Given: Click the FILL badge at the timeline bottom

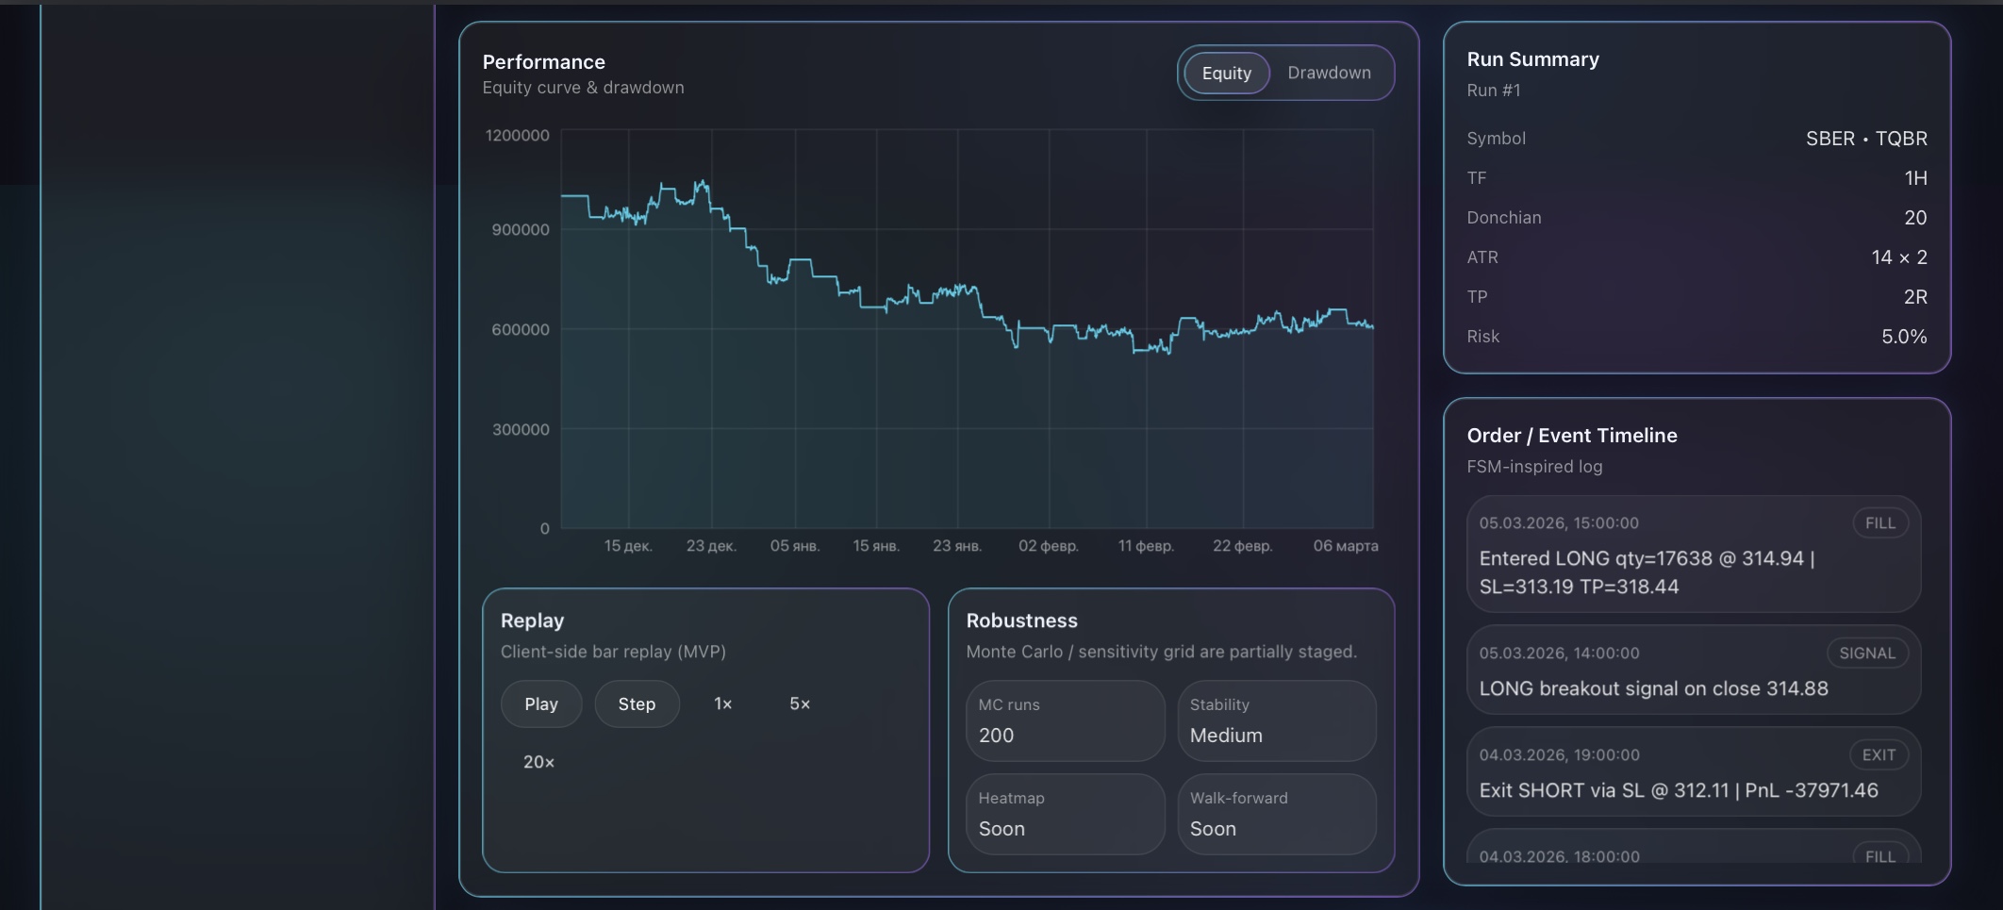Looking at the screenshot, I should pyautogui.click(x=1879, y=856).
